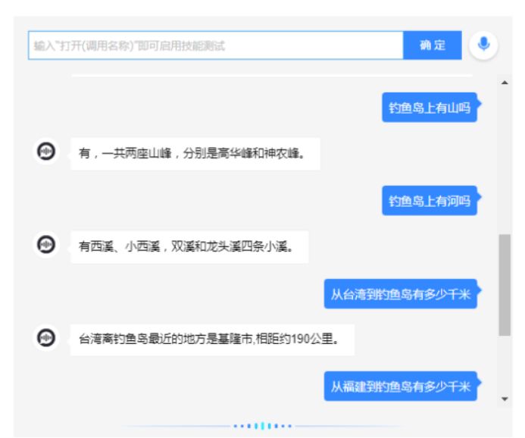Click the bot avatar beside the four streams reply
The width and height of the screenshot is (525, 438).
pos(46,245)
